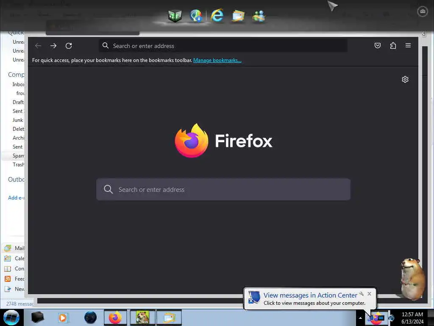The image size is (434, 326).
Task: Switch to Live Mail taskbar button
Action: coord(169,318)
